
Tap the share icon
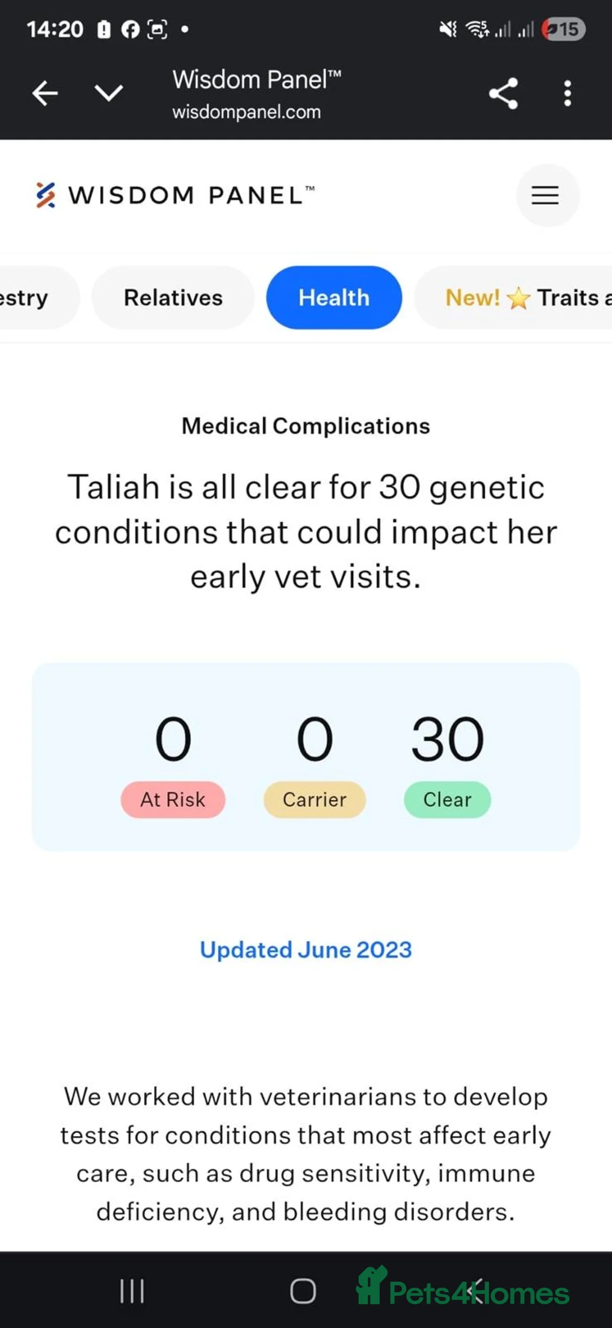(503, 94)
